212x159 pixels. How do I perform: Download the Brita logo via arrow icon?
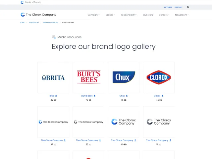56,96
